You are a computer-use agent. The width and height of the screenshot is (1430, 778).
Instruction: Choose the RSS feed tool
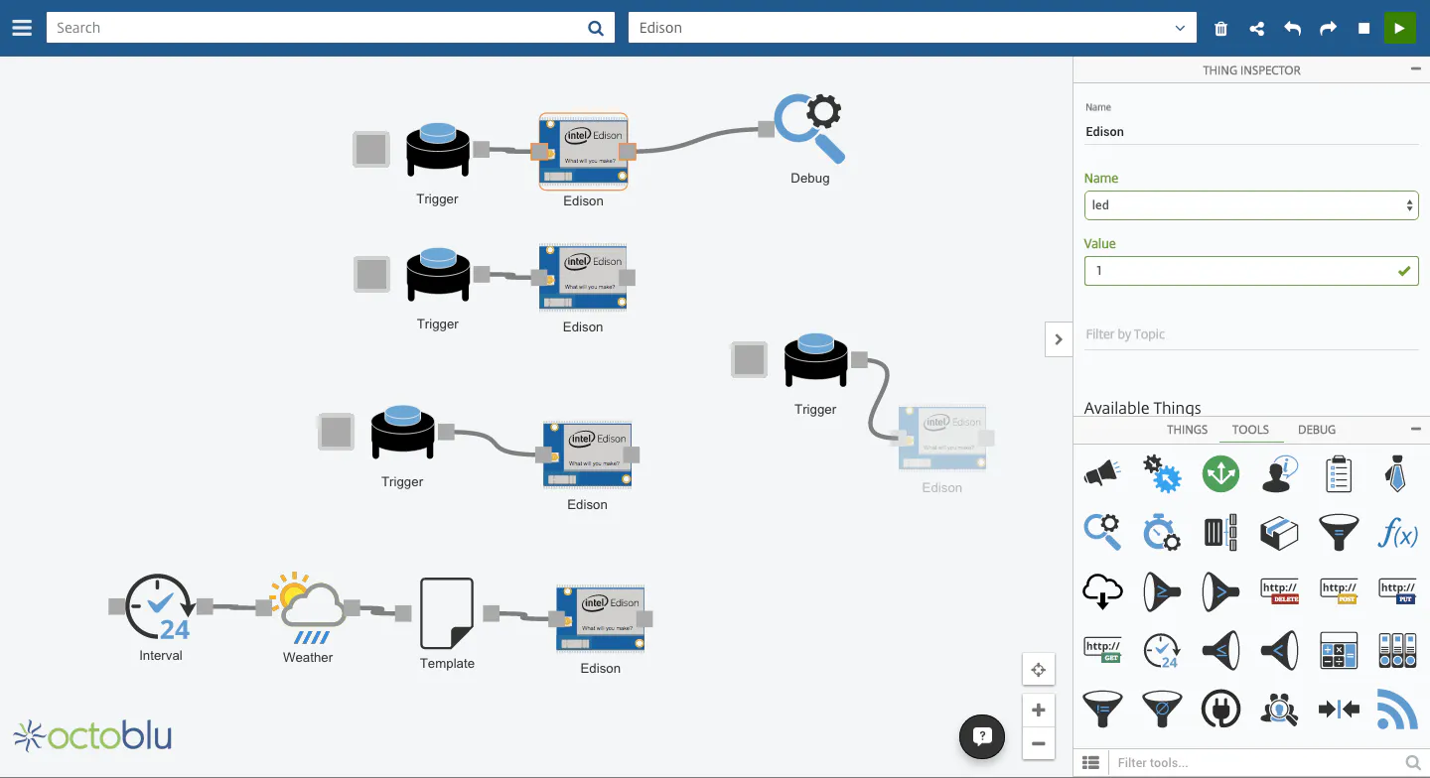1397,709
